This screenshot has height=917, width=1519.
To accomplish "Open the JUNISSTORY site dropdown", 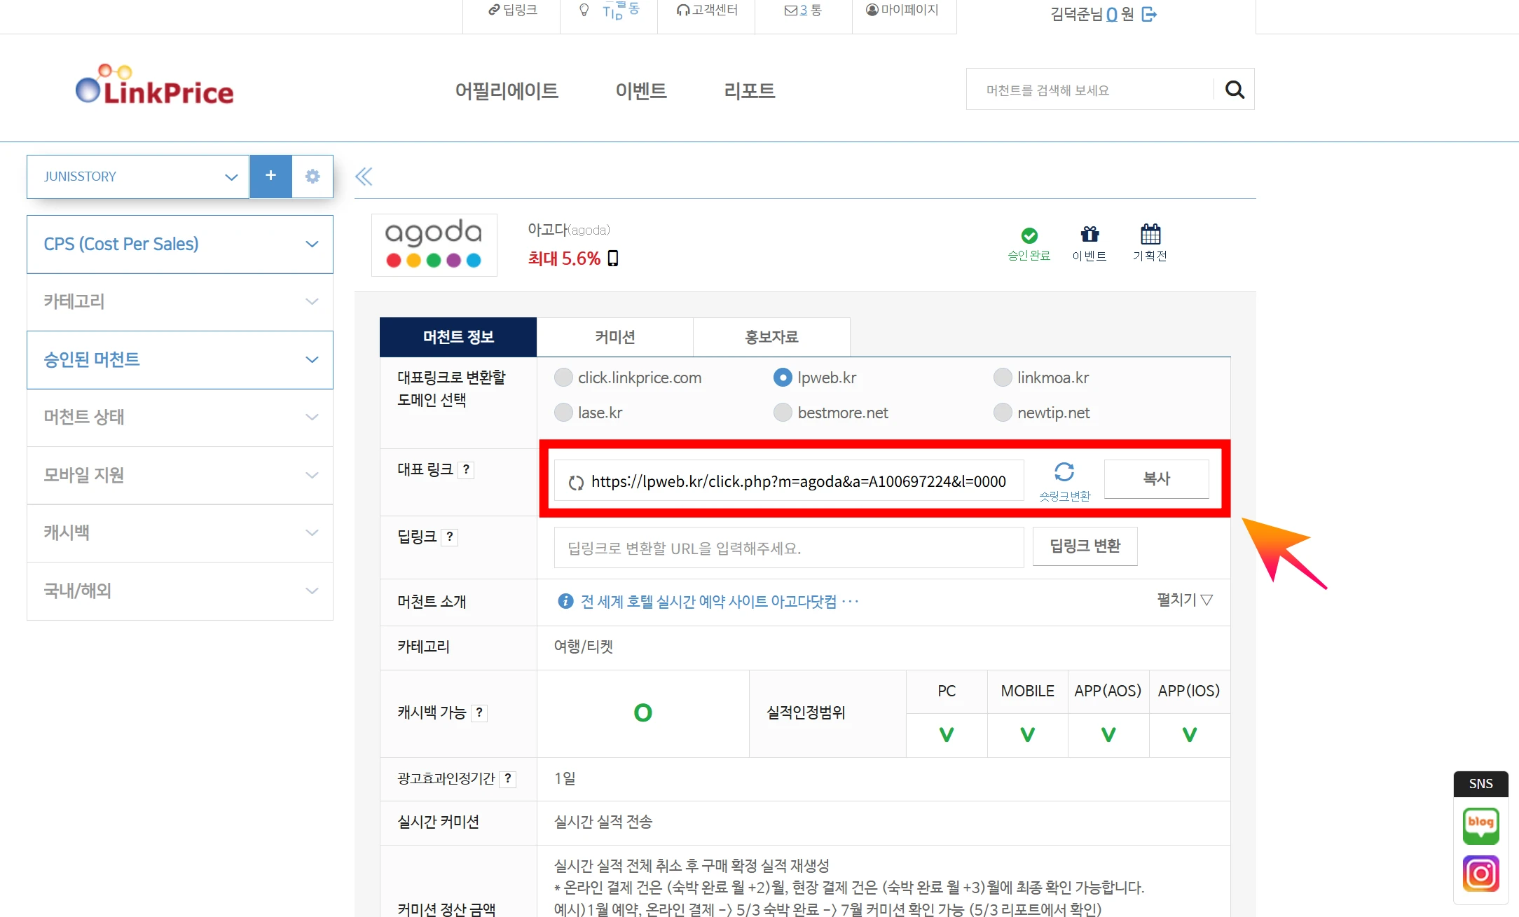I will (138, 177).
